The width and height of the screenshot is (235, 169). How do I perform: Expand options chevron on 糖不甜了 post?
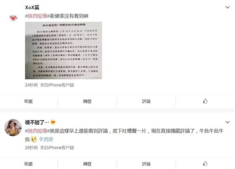[x=228, y=122]
